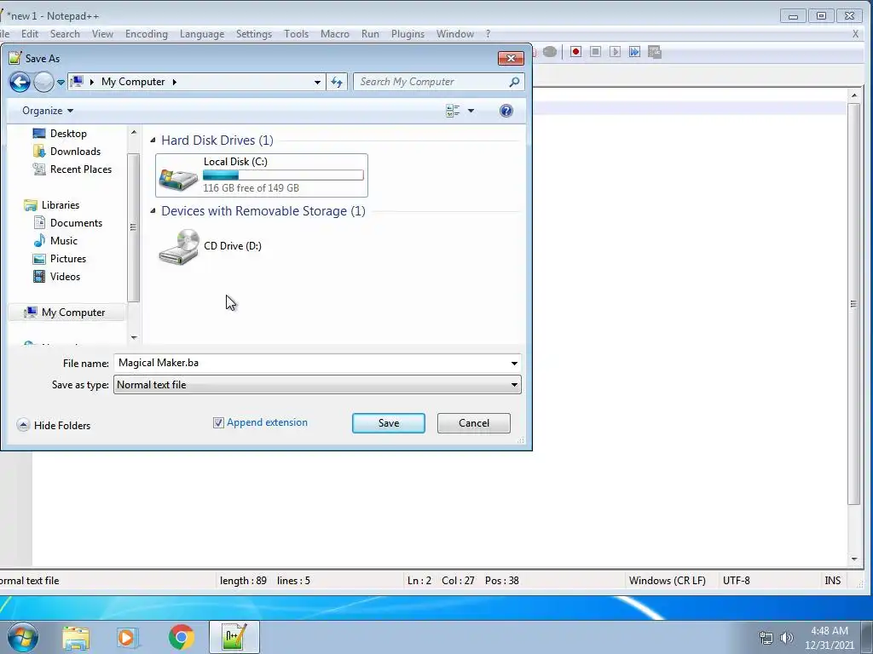Open Google Chrome from taskbar
This screenshot has height=654, width=873.
pos(181,637)
